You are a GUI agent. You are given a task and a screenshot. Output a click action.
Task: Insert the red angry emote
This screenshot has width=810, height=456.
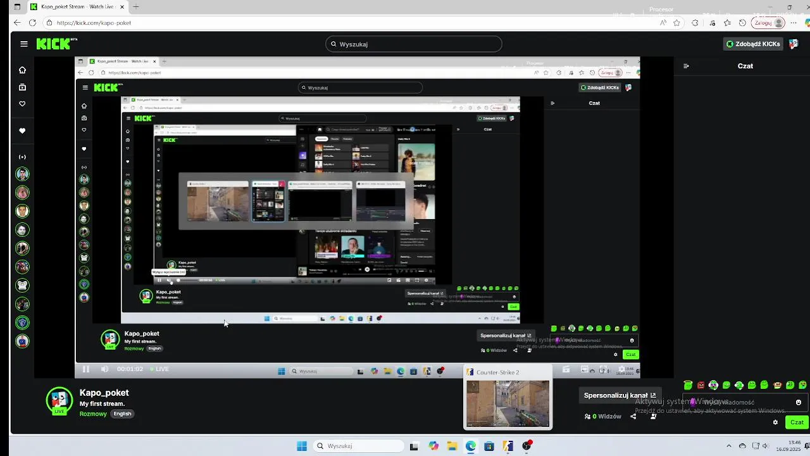[701, 385]
